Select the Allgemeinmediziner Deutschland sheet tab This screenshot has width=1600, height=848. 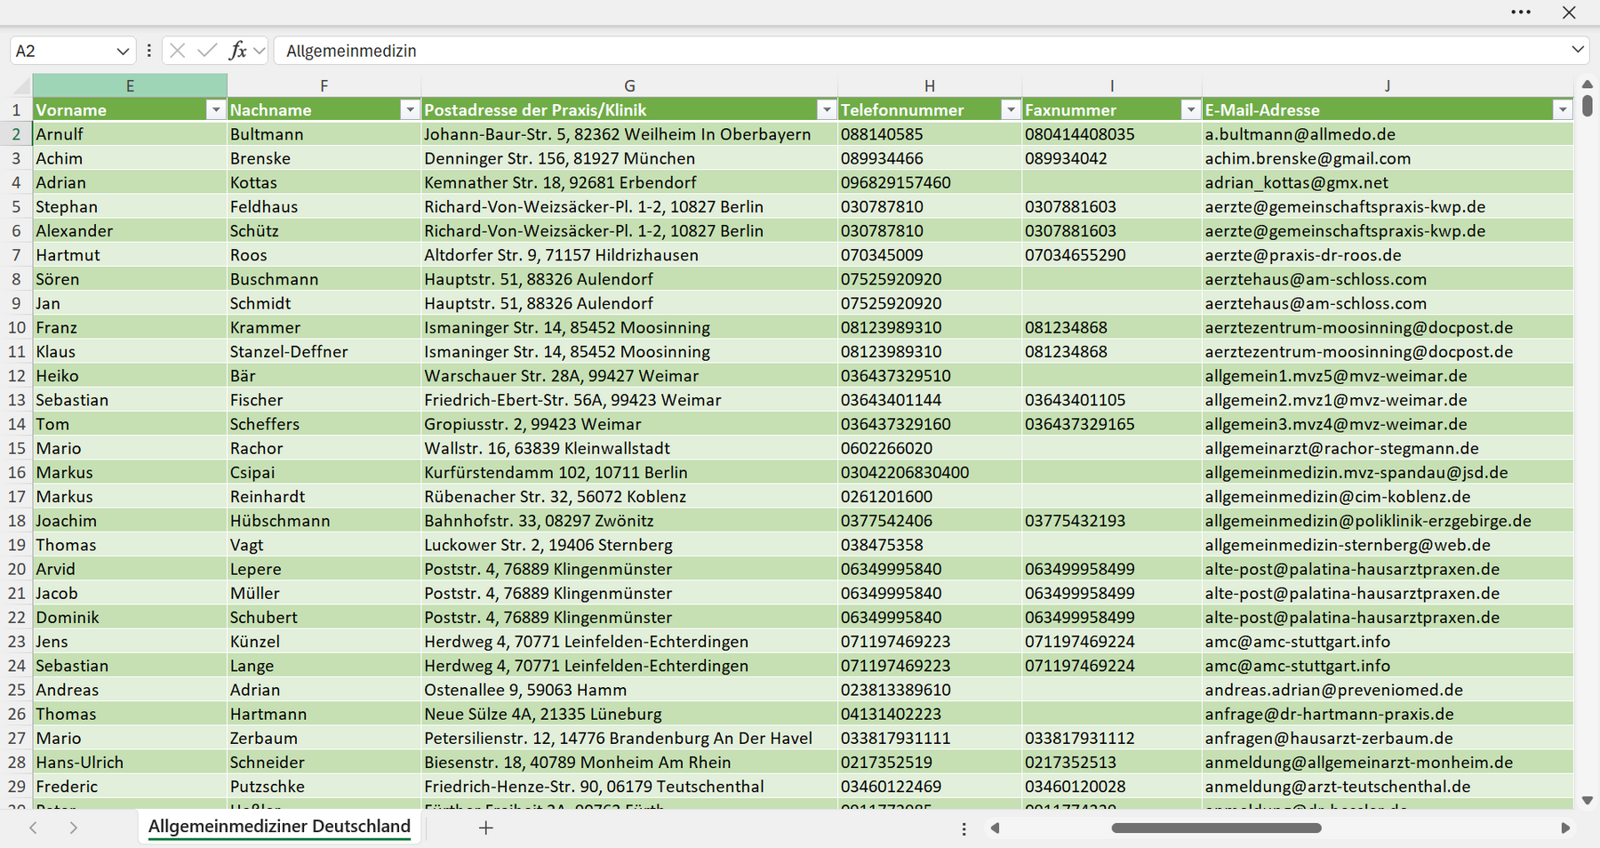point(279,827)
